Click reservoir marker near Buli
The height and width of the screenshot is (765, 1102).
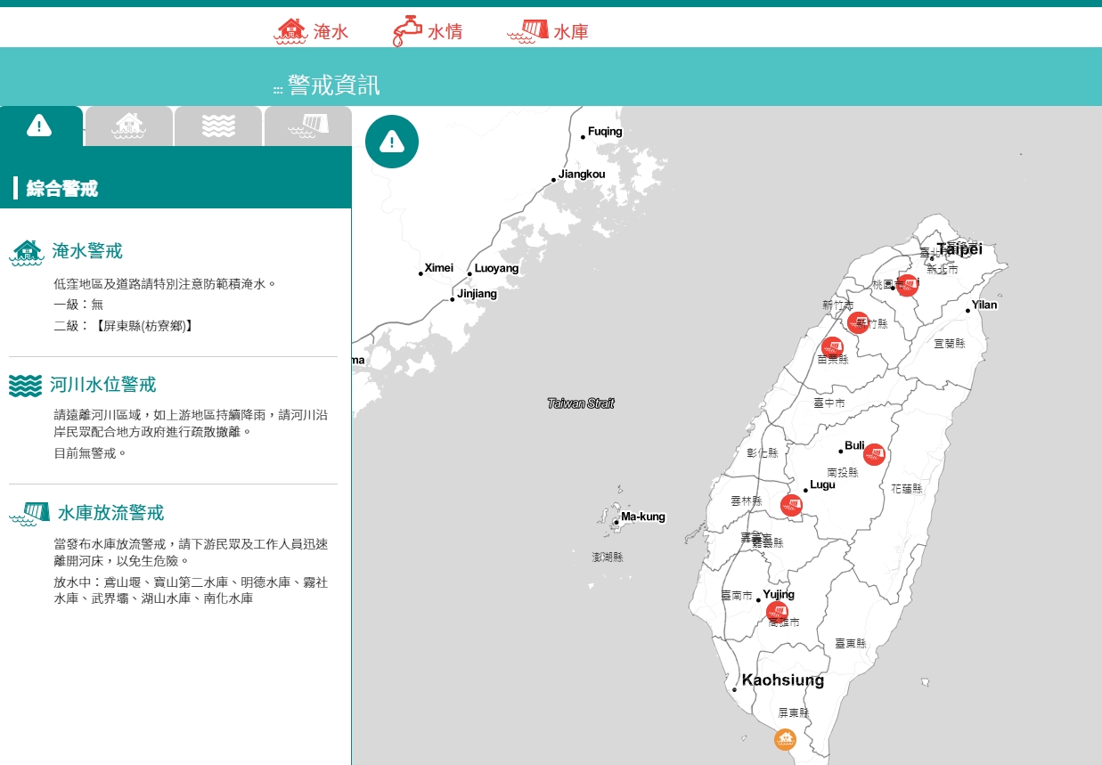pos(874,454)
